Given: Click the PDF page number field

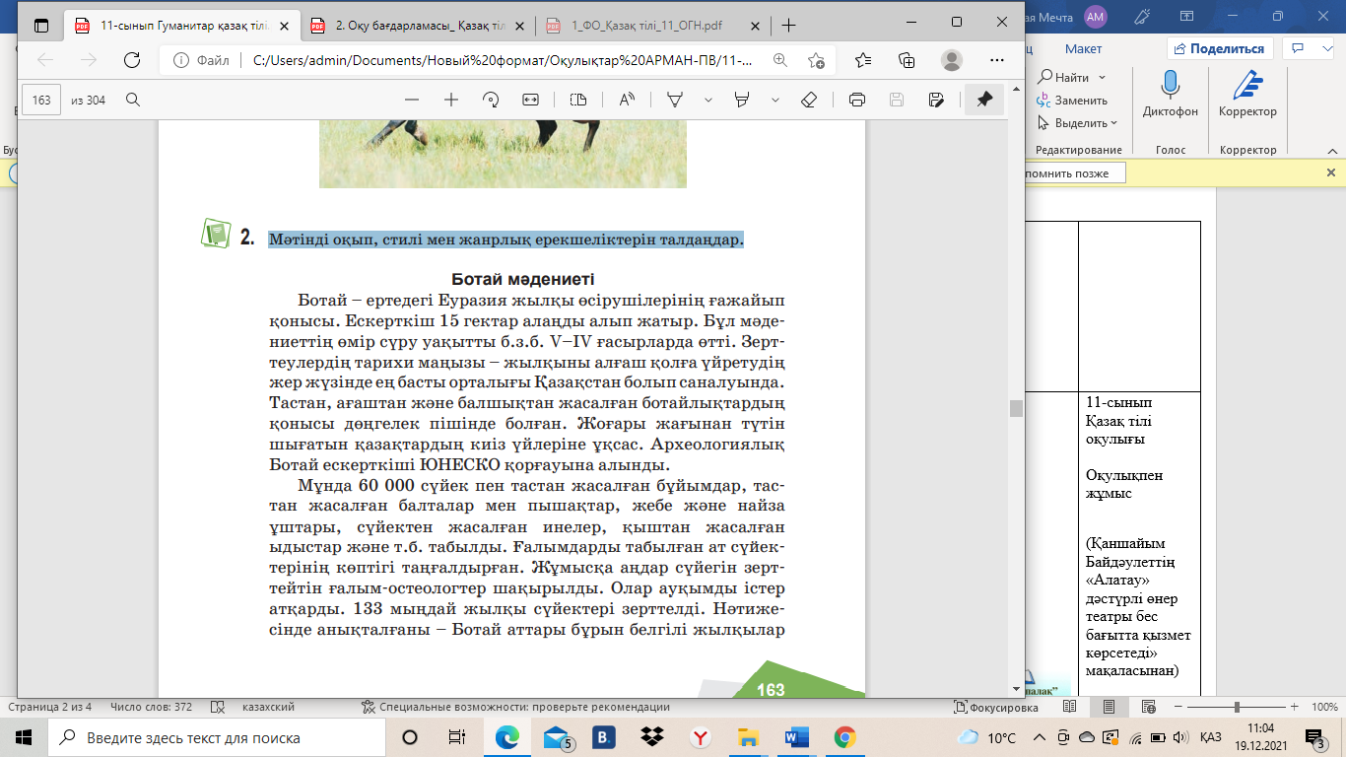Looking at the screenshot, I should click(41, 100).
